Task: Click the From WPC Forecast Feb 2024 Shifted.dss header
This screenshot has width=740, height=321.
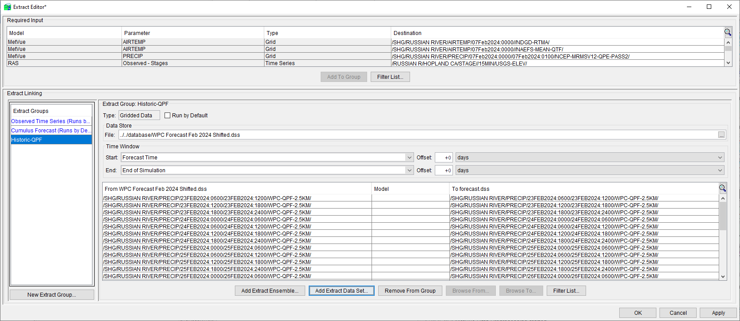Action: (237, 189)
